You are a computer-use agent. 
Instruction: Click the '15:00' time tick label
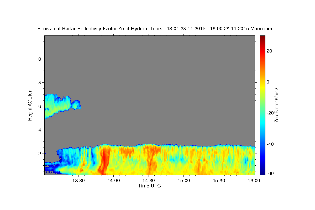tap(183, 181)
